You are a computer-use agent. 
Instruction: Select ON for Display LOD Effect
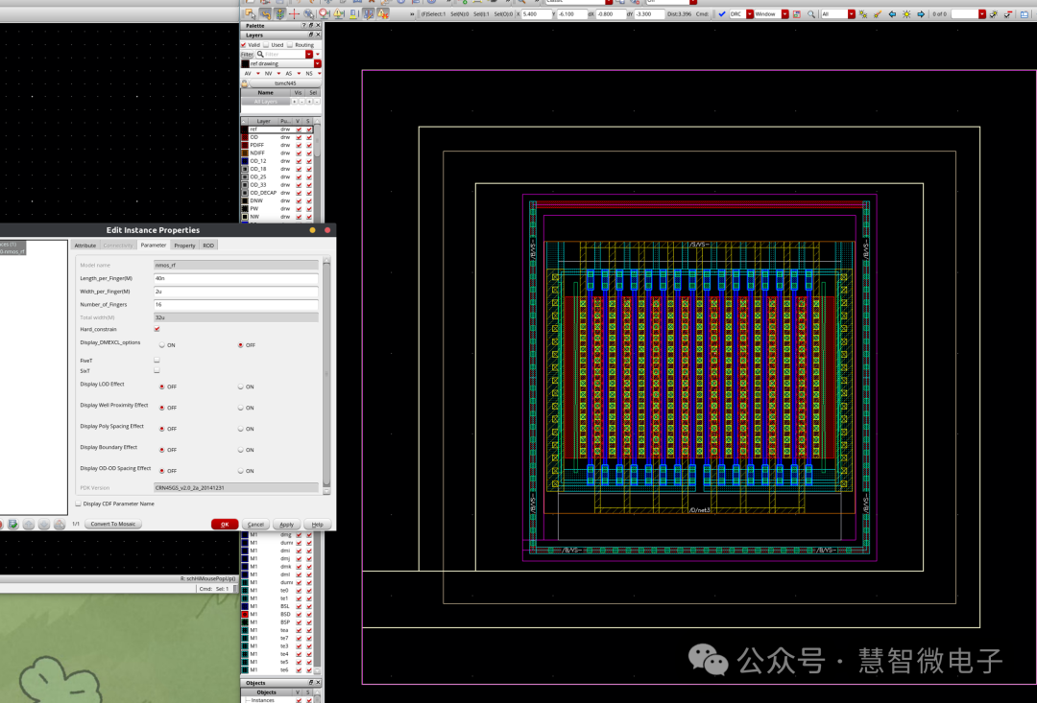pyautogui.click(x=240, y=387)
